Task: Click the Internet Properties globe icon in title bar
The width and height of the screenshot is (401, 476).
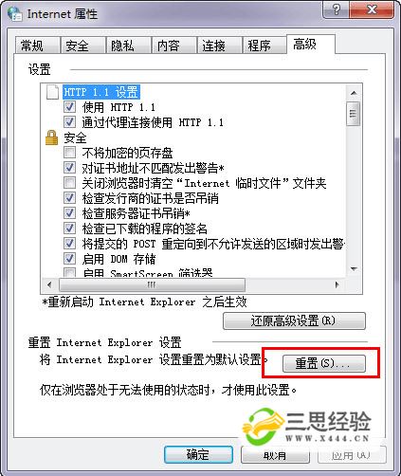Action: (14, 14)
